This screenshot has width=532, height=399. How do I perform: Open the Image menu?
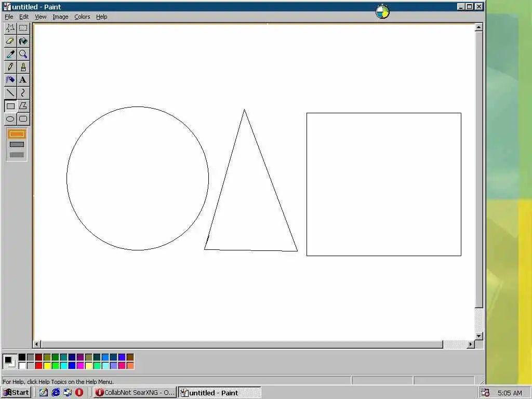click(x=60, y=17)
